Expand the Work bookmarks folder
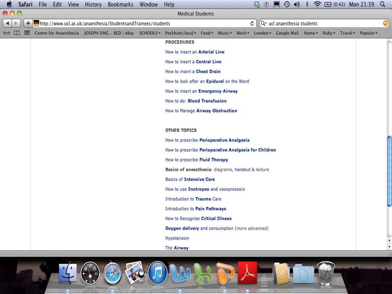 click(x=243, y=33)
